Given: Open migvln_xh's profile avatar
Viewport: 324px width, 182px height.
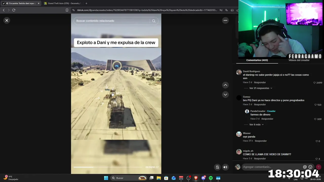Looking at the screenshot, I should click(239, 152).
